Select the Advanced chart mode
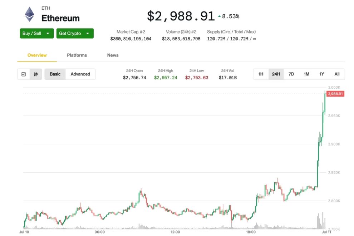The height and width of the screenshot is (236, 354). coord(80,74)
